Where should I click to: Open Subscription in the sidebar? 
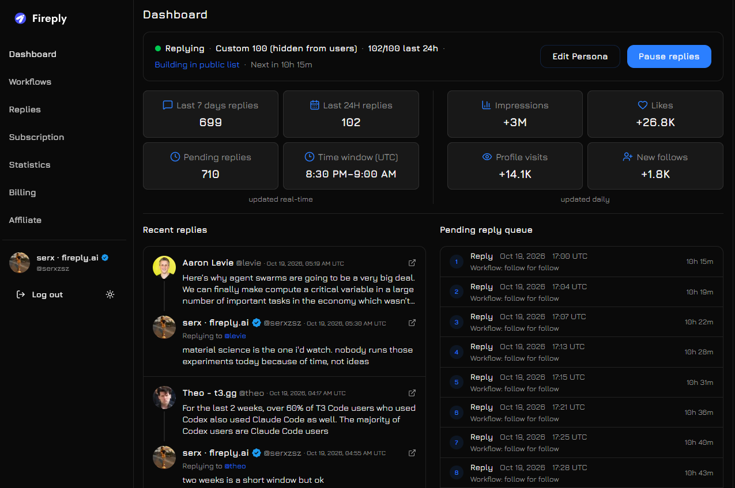click(x=36, y=137)
